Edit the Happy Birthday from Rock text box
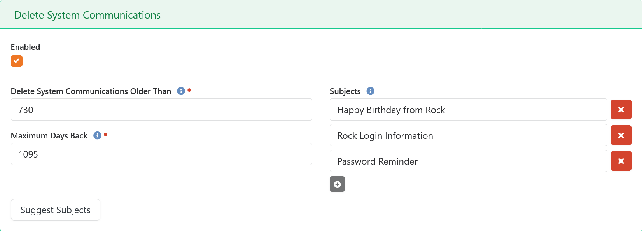The width and height of the screenshot is (642, 231). [x=468, y=110]
